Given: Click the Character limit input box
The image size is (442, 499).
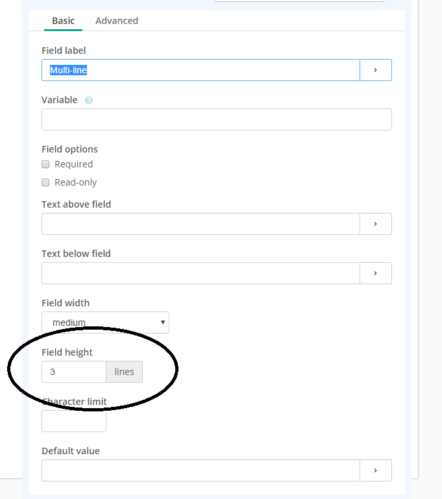Looking at the screenshot, I should pos(74,421).
